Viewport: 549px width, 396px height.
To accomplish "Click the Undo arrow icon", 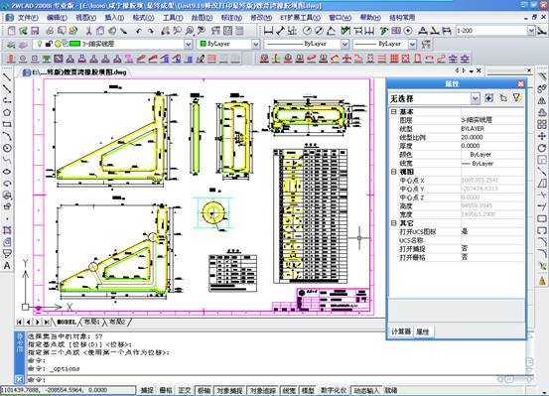I will click(139, 31).
